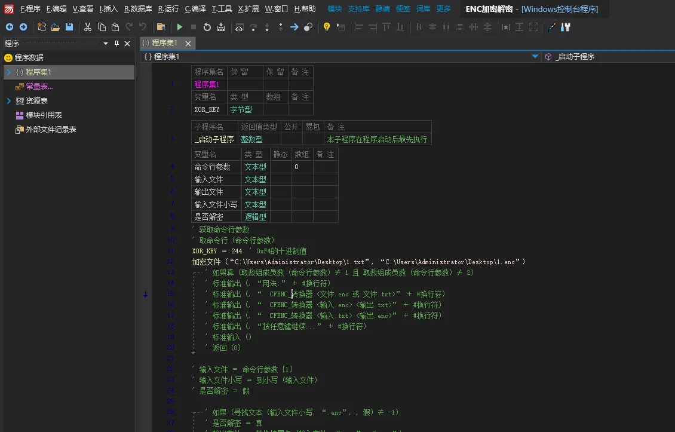The height and width of the screenshot is (432, 675).
Task: Click the yellow lightbulb hint icon
Action: 326,27
